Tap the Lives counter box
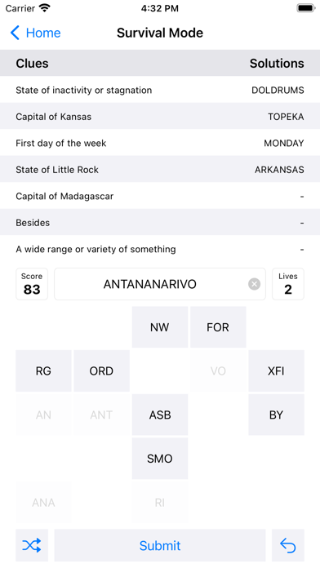 point(288,284)
